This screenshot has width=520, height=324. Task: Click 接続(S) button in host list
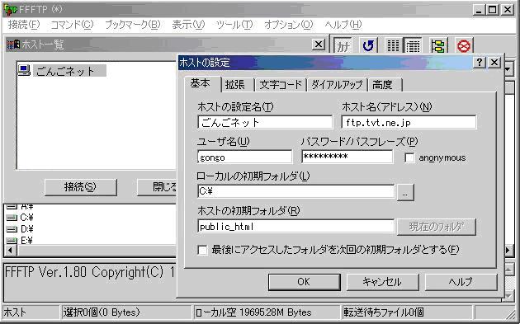pyautogui.click(x=81, y=187)
